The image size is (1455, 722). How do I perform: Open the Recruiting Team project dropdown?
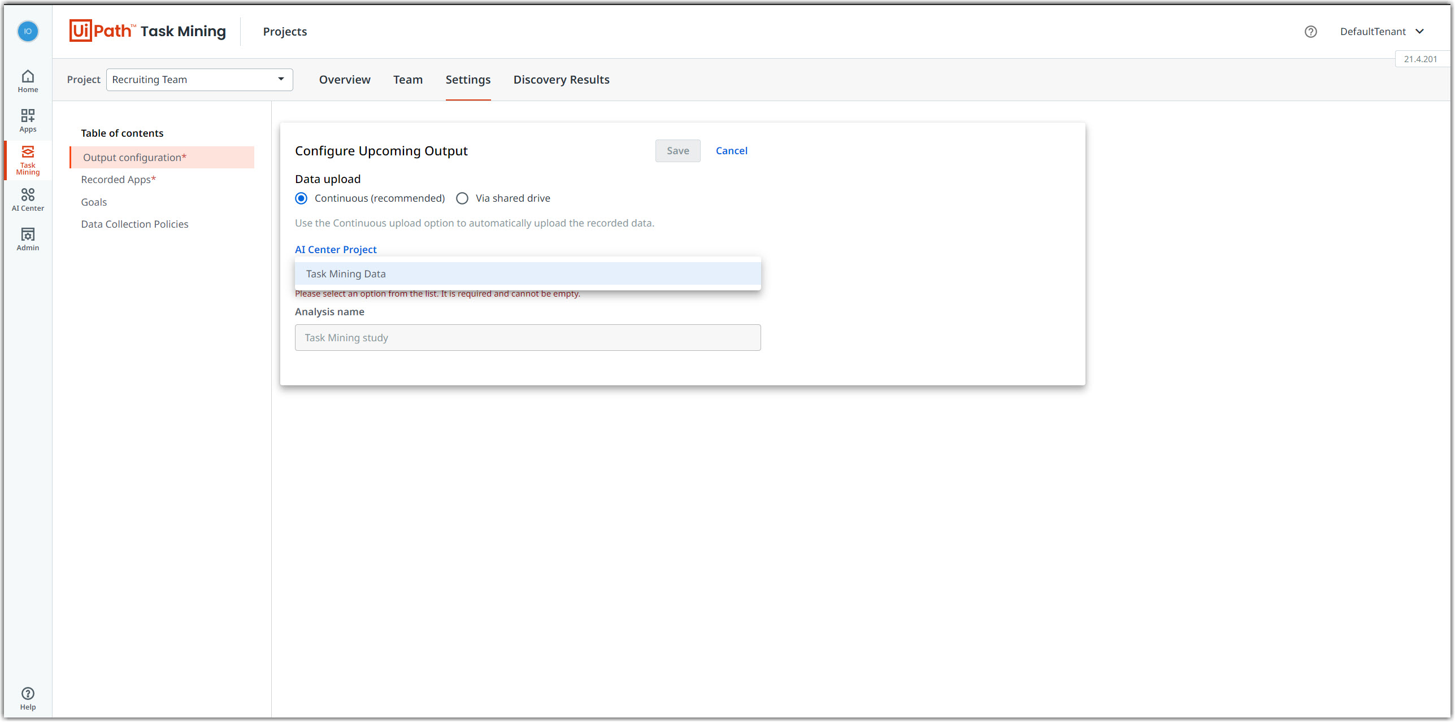(199, 80)
